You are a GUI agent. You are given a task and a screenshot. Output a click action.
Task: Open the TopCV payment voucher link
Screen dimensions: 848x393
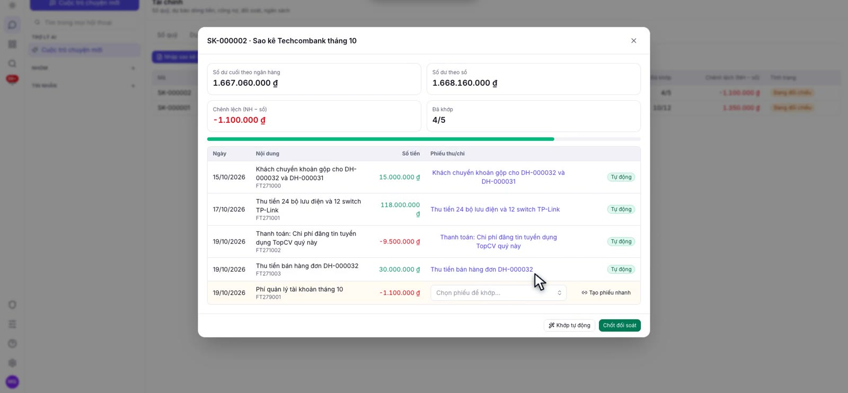click(x=498, y=242)
